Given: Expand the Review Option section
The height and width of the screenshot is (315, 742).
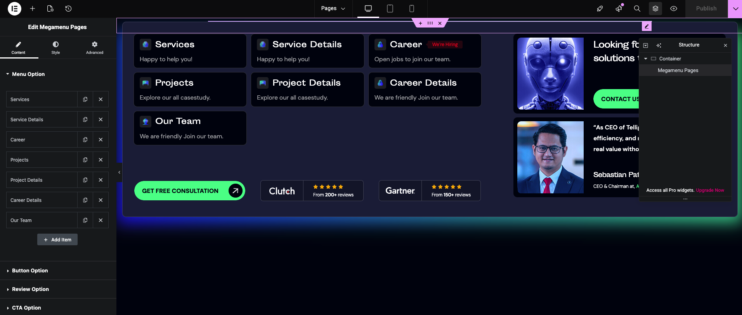Looking at the screenshot, I should click(30, 289).
